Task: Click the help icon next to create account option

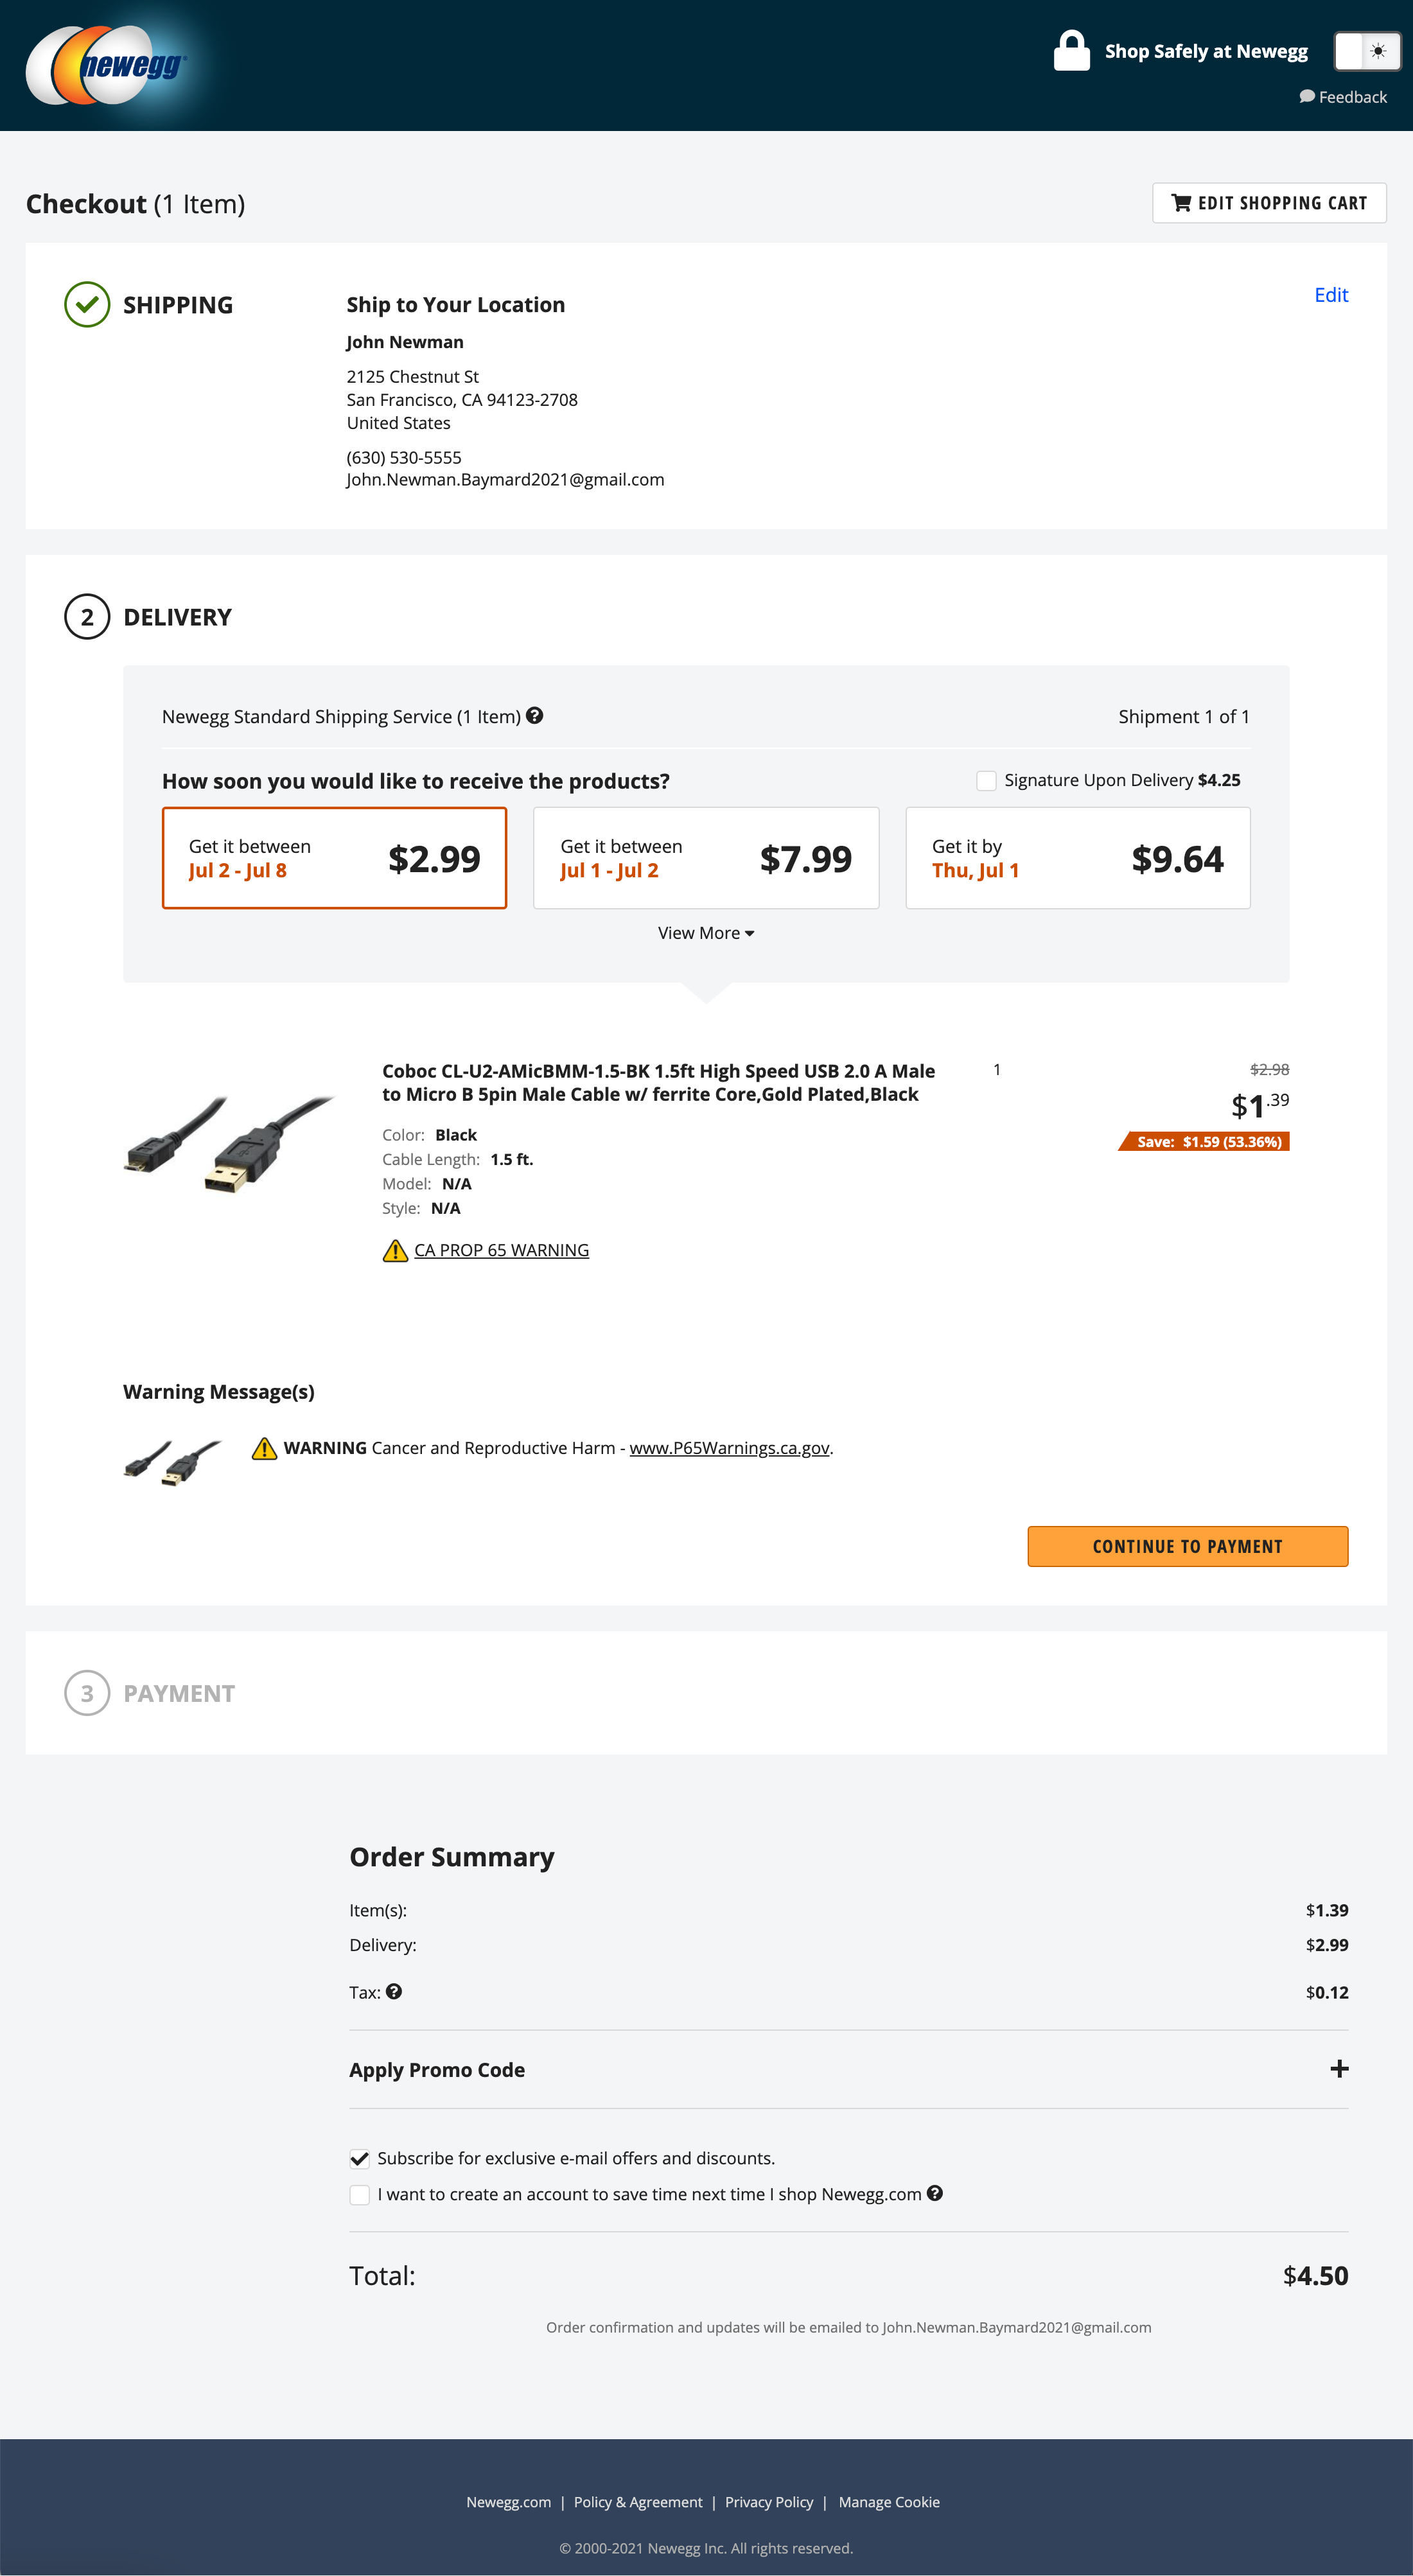Action: (935, 2194)
